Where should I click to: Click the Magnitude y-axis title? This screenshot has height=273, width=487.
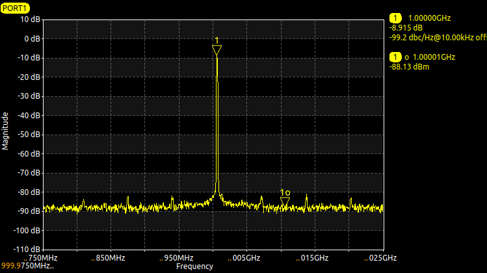(5, 131)
